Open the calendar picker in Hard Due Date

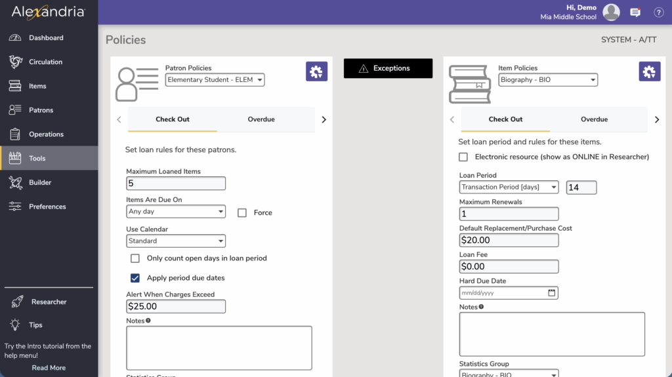[552, 293]
